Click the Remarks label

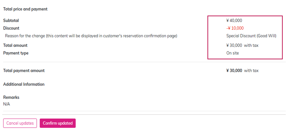11,97
